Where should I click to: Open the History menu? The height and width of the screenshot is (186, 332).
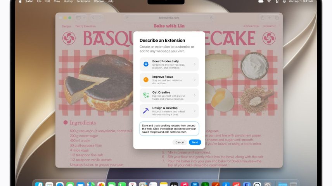(68, 1)
